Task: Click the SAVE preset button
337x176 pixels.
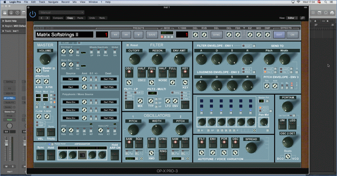Action: pos(152,35)
